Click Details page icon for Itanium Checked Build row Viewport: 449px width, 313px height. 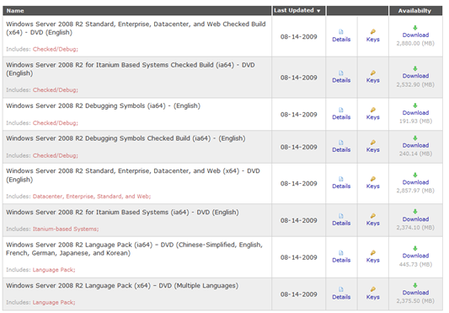341,73
